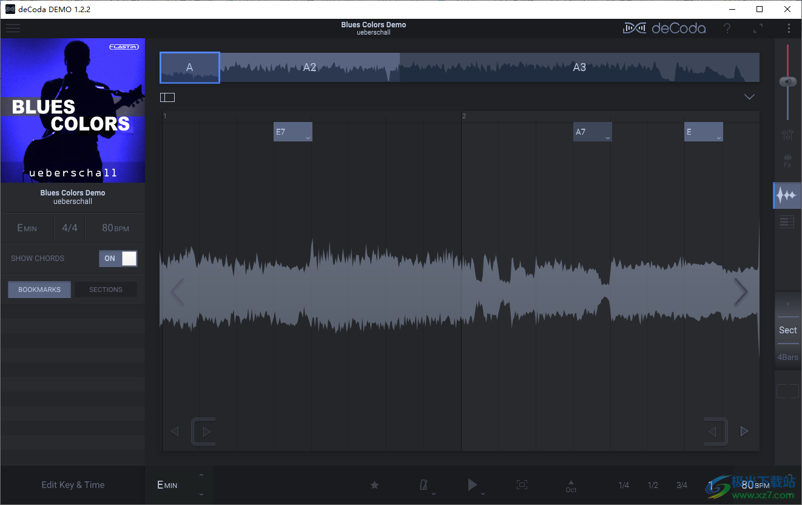
Task: Switch to the piano roll grid view
Action: [787, 222]
